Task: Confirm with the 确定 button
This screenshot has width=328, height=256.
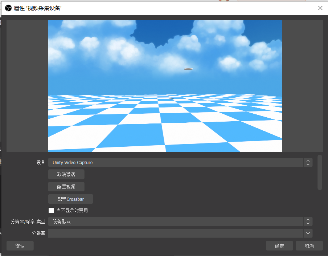Action: click(279, 246)
